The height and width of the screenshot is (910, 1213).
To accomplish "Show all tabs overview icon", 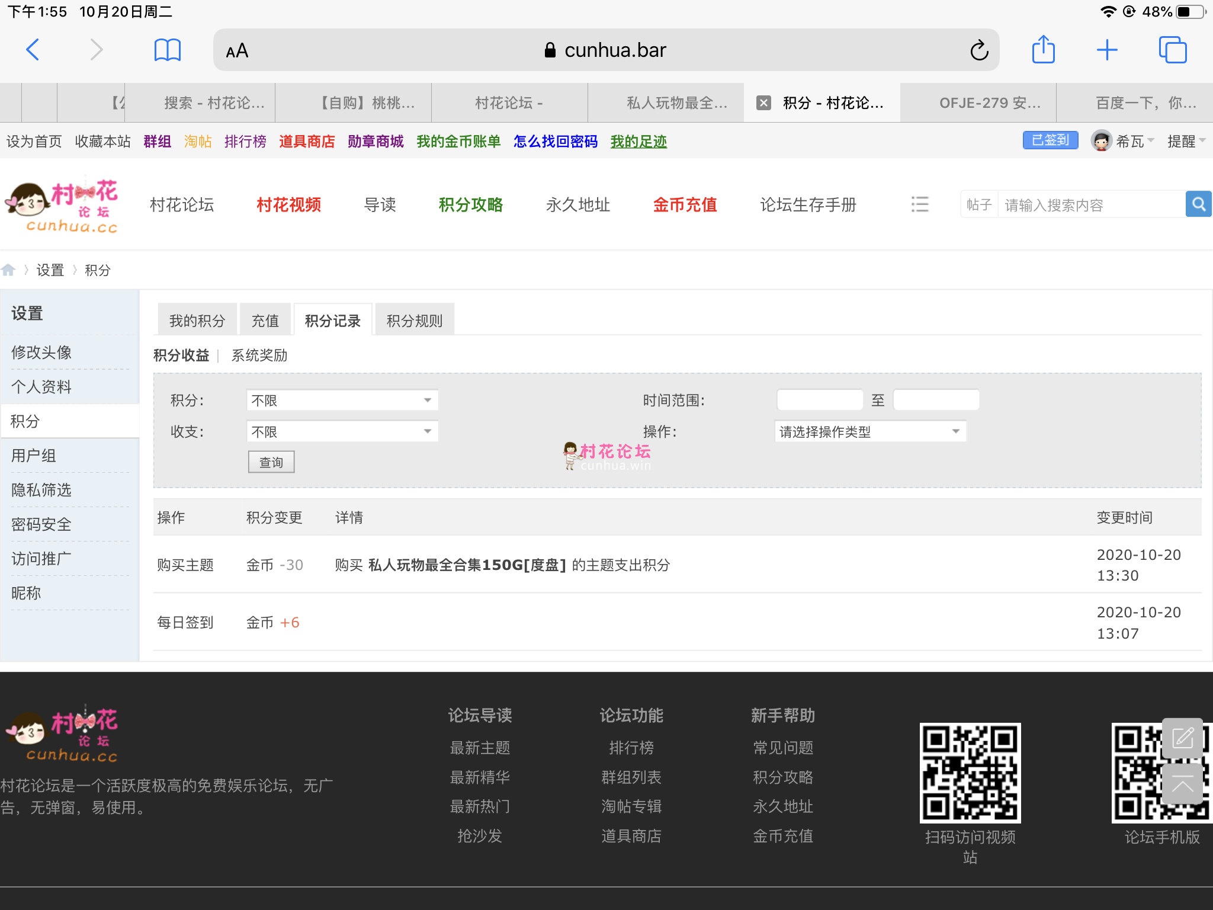I will [1173, 50].
